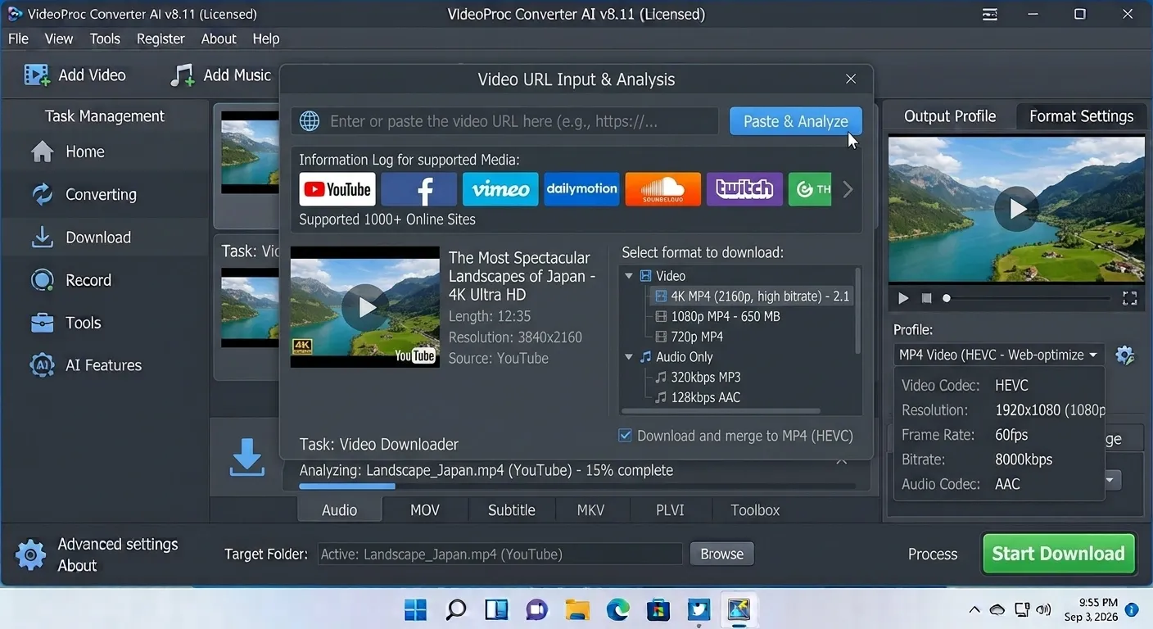Open the Tools menu in menu bar
Image resolution: width=1153 pixels, height=629 pixels.
[x=105, y=38]
